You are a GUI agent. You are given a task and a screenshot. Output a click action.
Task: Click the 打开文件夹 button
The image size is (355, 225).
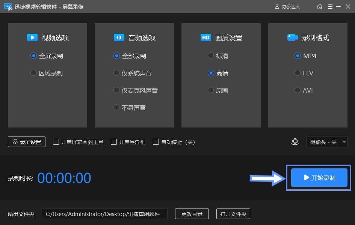point(233,214)
